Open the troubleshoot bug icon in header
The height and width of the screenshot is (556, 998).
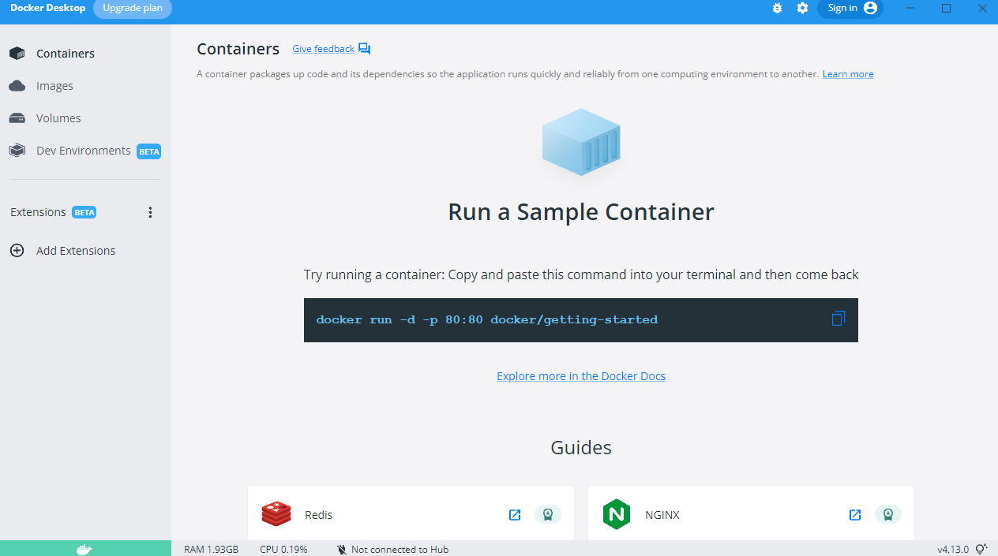pos(777,8)
